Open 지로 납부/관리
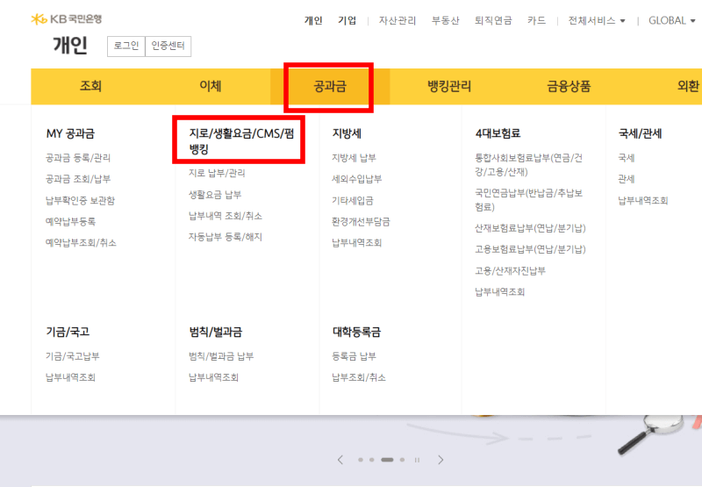702x487 pixels. point(217,173)
